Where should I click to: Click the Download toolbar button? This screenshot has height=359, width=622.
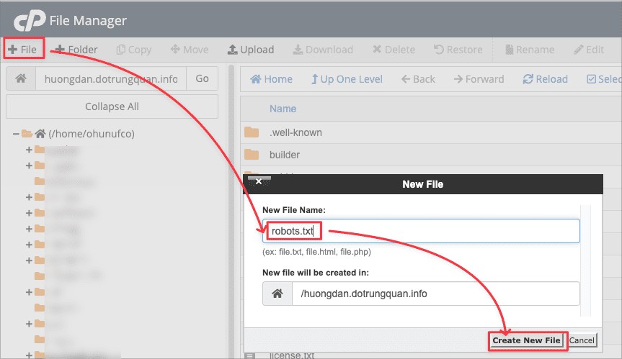(323, 50)
